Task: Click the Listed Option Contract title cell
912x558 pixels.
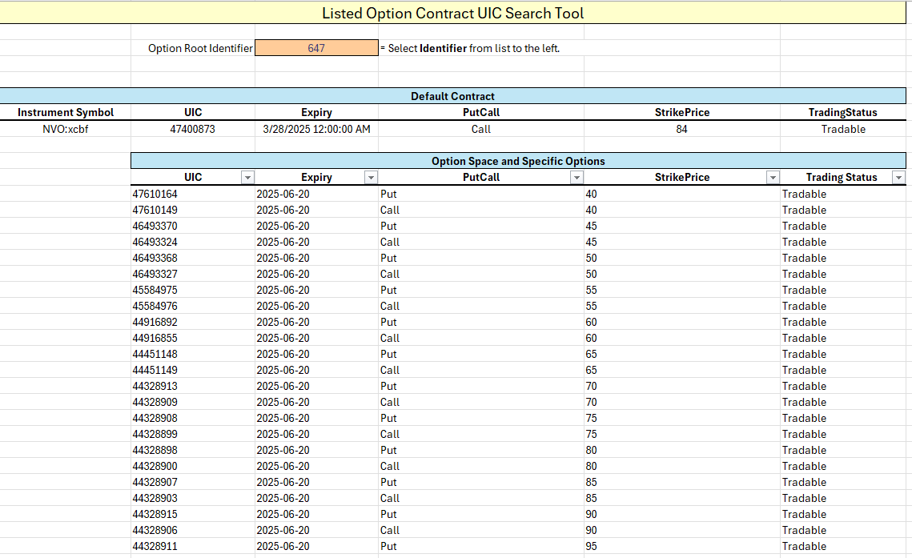Action: (452, 14)
